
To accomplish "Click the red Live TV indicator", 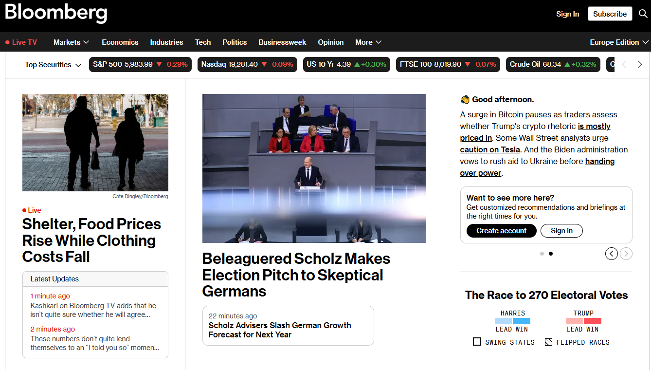I will pos(21,42).
